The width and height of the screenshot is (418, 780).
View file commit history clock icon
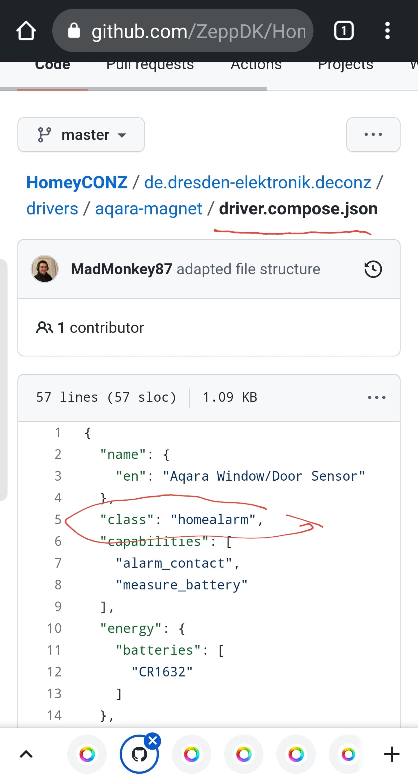point(373,269)
